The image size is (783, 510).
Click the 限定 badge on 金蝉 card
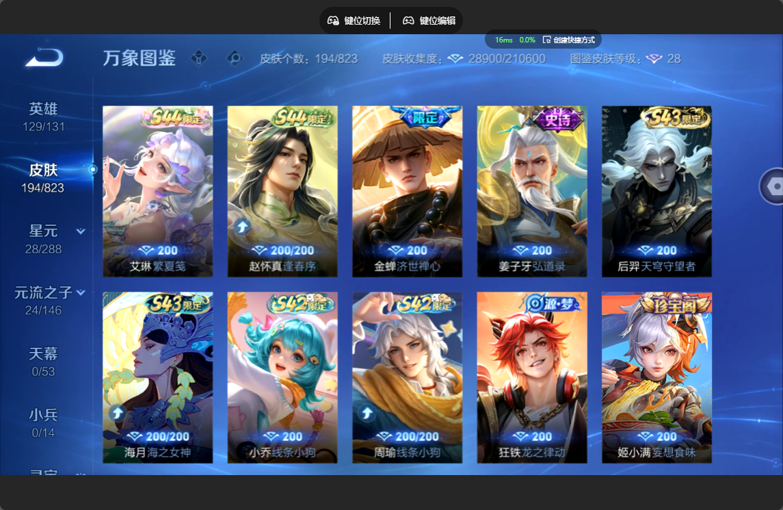pyautogui.click(x=425, y=118)
